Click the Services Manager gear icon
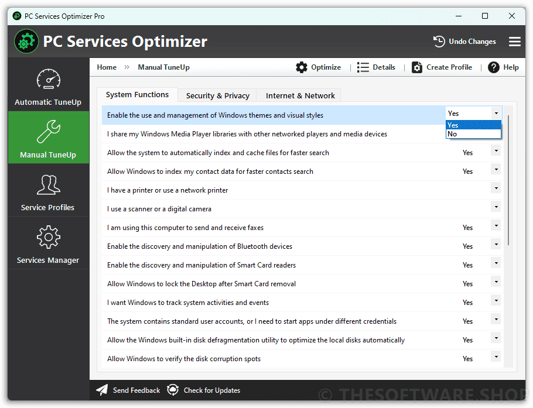 [x=49, y=237]
